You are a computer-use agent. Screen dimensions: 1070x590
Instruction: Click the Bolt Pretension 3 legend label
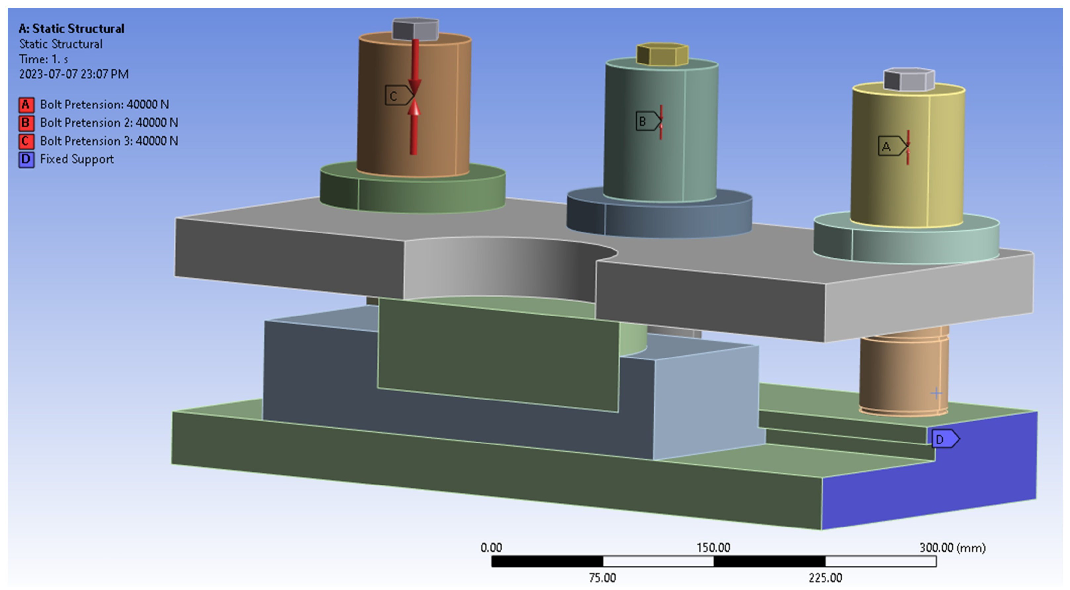(x=109, y=141)
